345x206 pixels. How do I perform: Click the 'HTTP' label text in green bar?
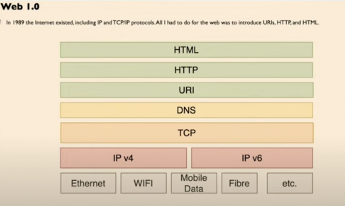[x=186, y=70]
